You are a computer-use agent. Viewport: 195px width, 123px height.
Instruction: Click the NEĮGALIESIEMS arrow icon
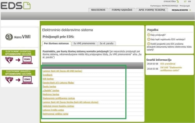pyautogui.click(x=190, y=10)
